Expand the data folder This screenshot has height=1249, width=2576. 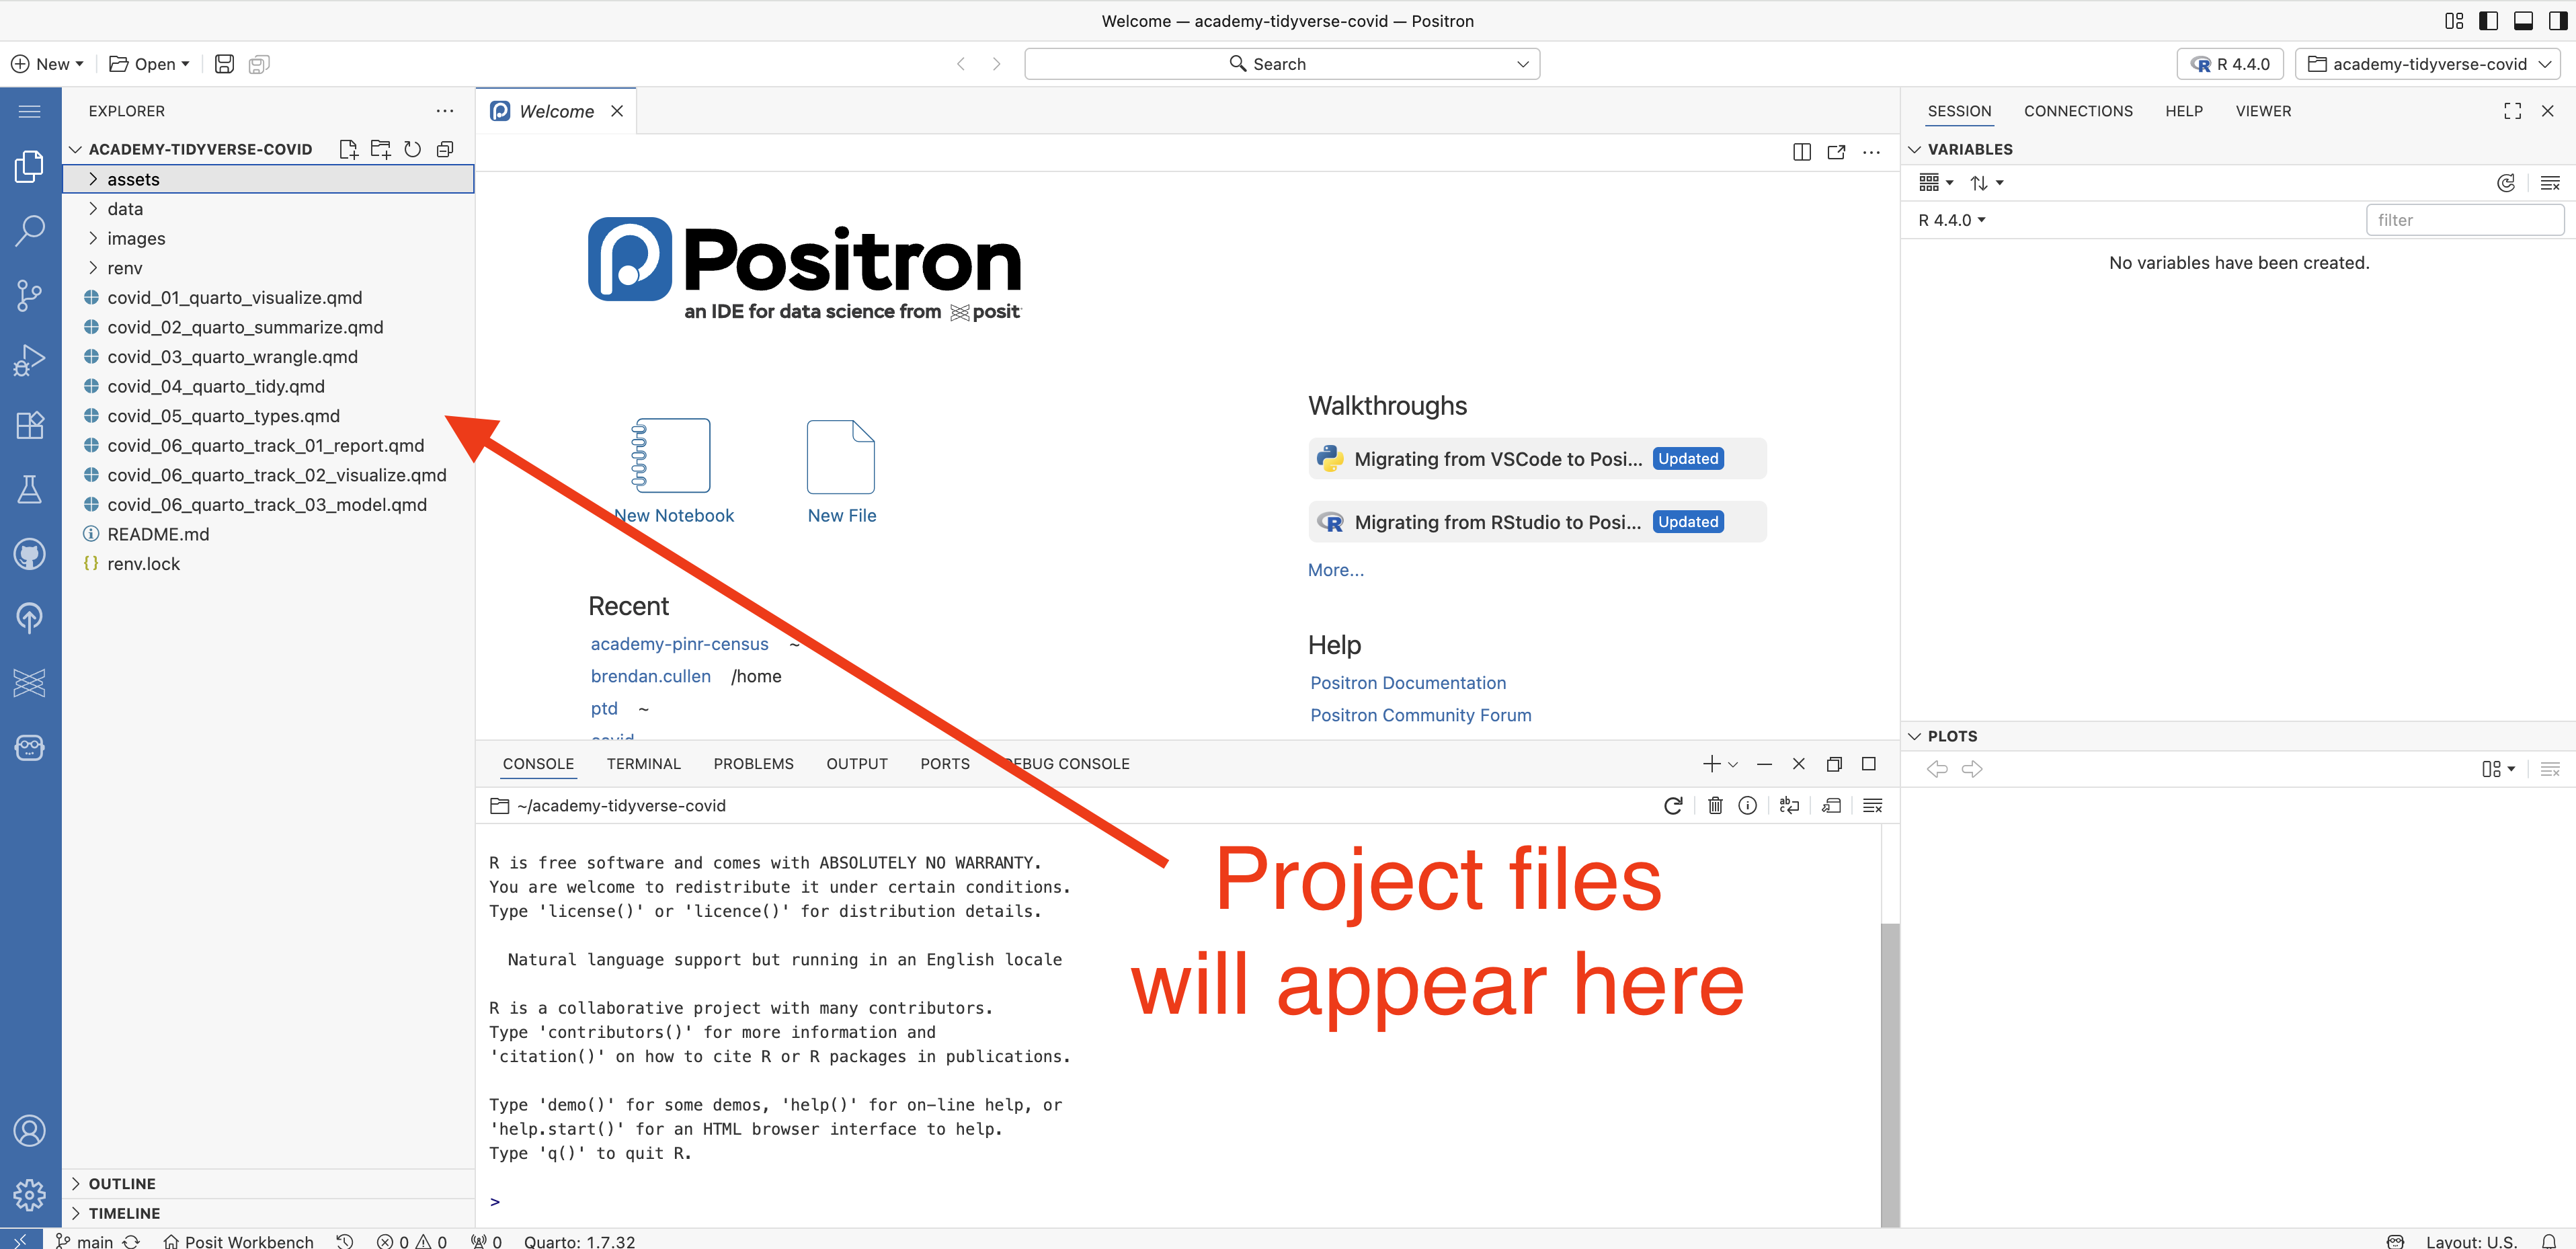click(x=125, y=209)
